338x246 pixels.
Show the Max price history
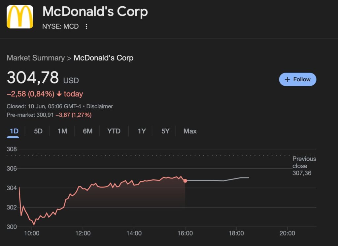[x=190, y=131]
